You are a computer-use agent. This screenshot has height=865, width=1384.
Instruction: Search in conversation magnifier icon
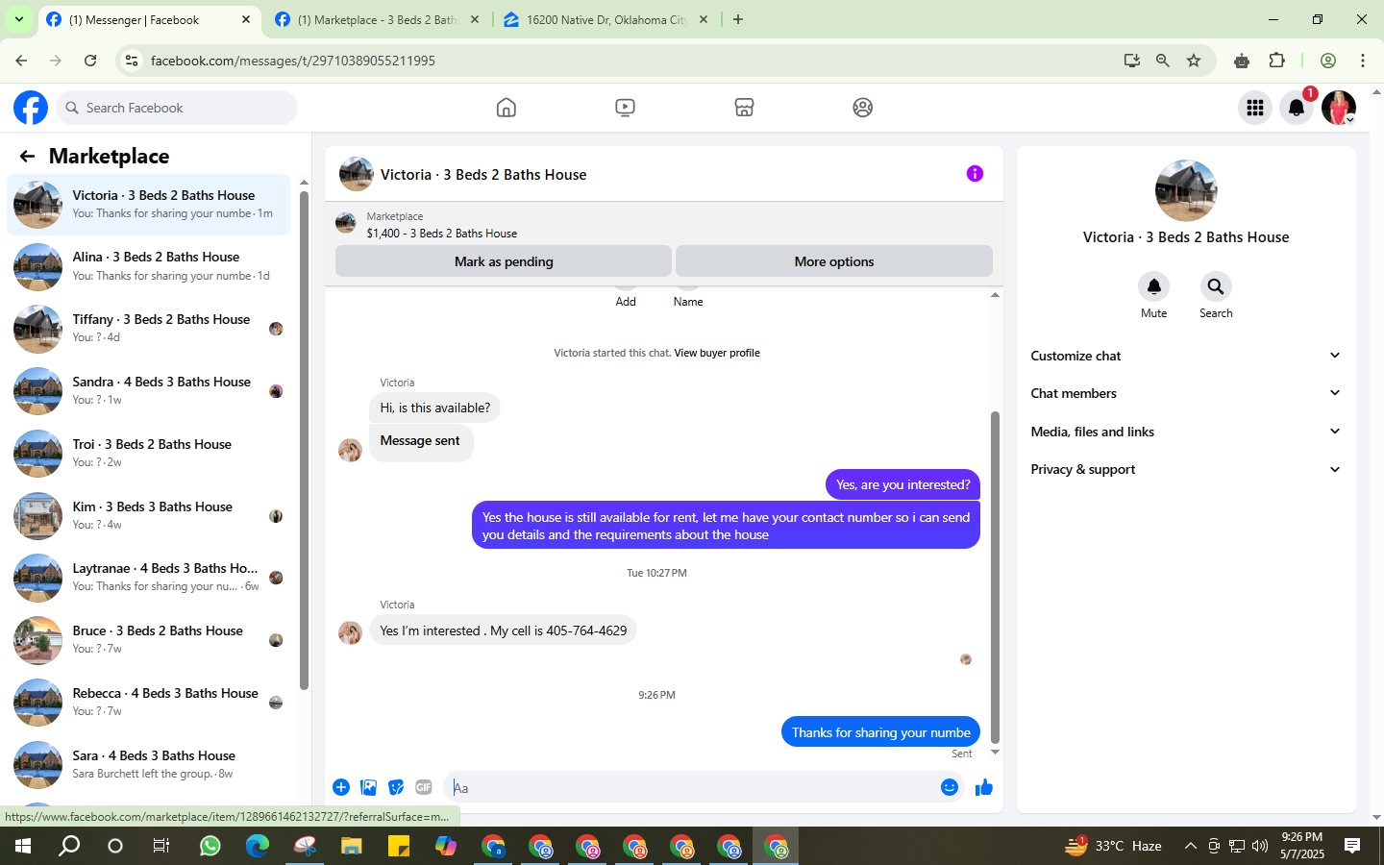pyautogui.click(x=1216, y=286)
